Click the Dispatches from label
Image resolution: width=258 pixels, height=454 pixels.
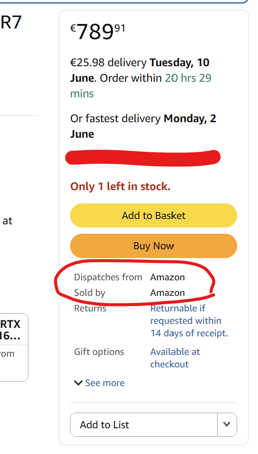[108, 277]
